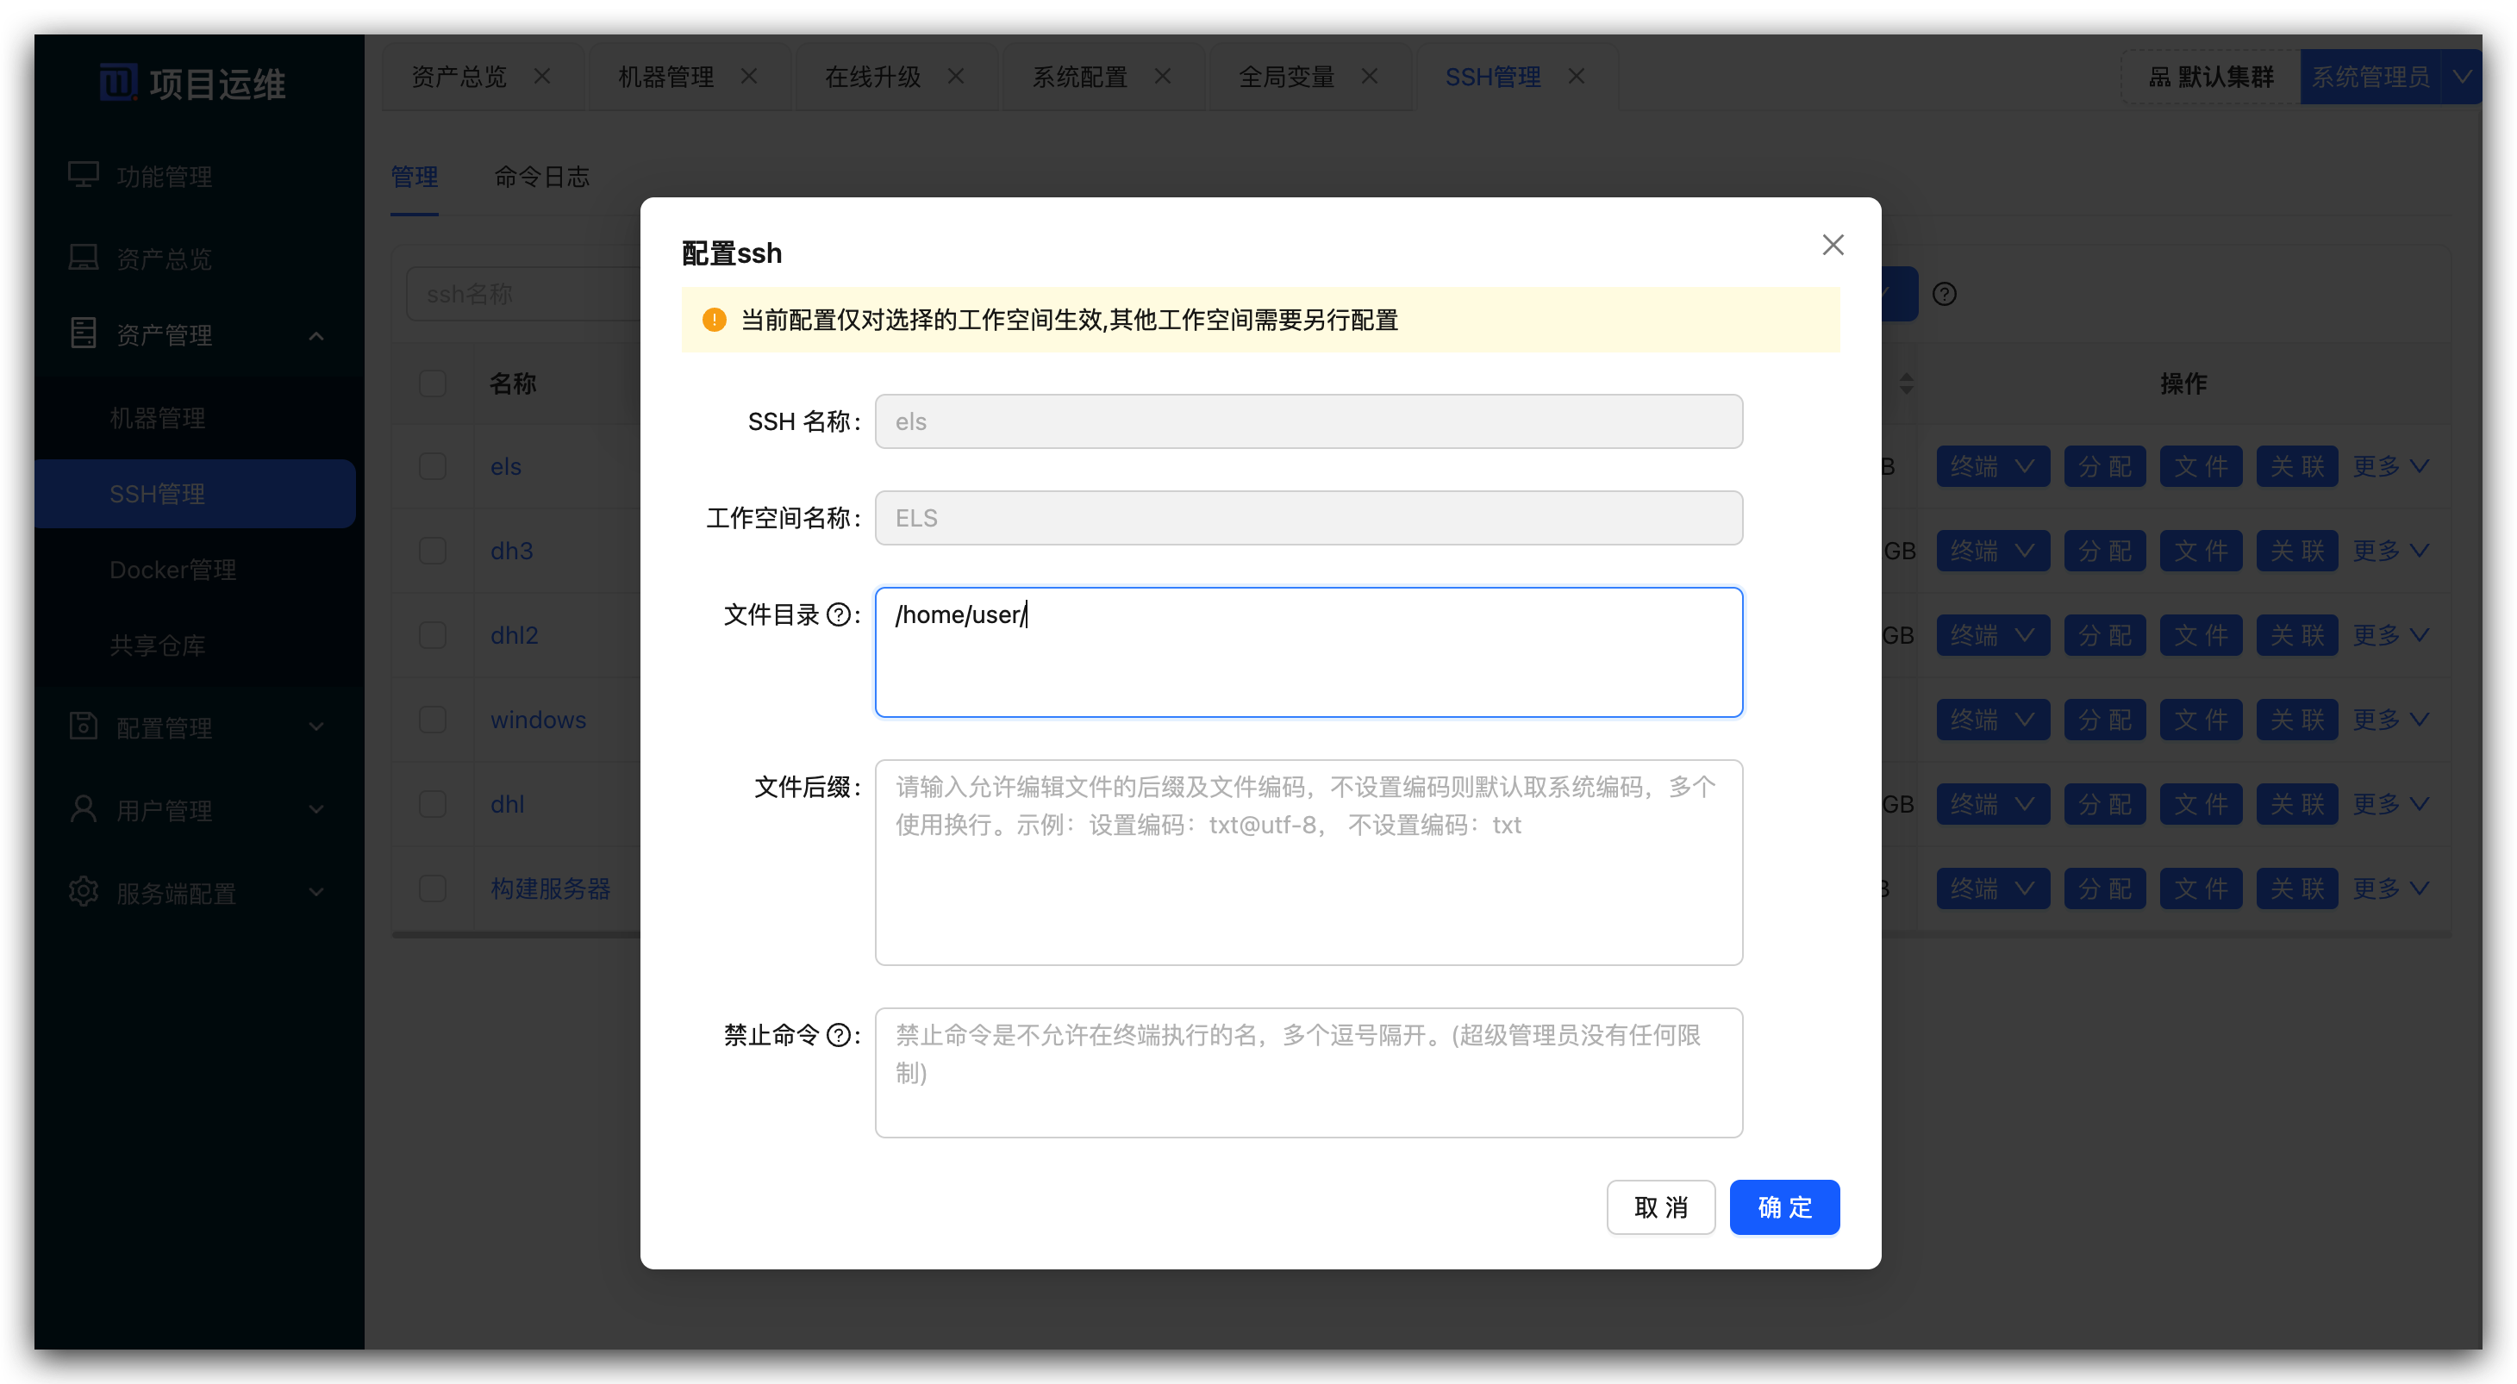This screenshot has width=2517, height=1384.
Task: Confirm the dialog with 确定
Action: pyautogui.click(x=1784, y=1207)
